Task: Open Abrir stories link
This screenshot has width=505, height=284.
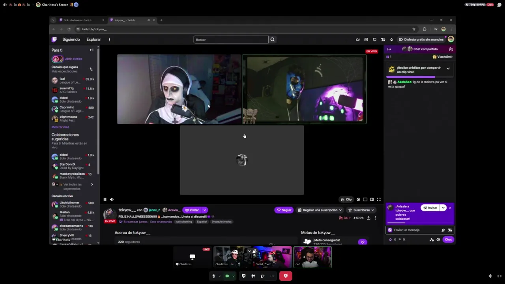Action: click(73, 59)
